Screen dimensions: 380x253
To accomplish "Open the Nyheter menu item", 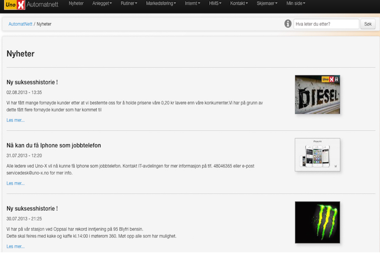I will coord(76,3).
